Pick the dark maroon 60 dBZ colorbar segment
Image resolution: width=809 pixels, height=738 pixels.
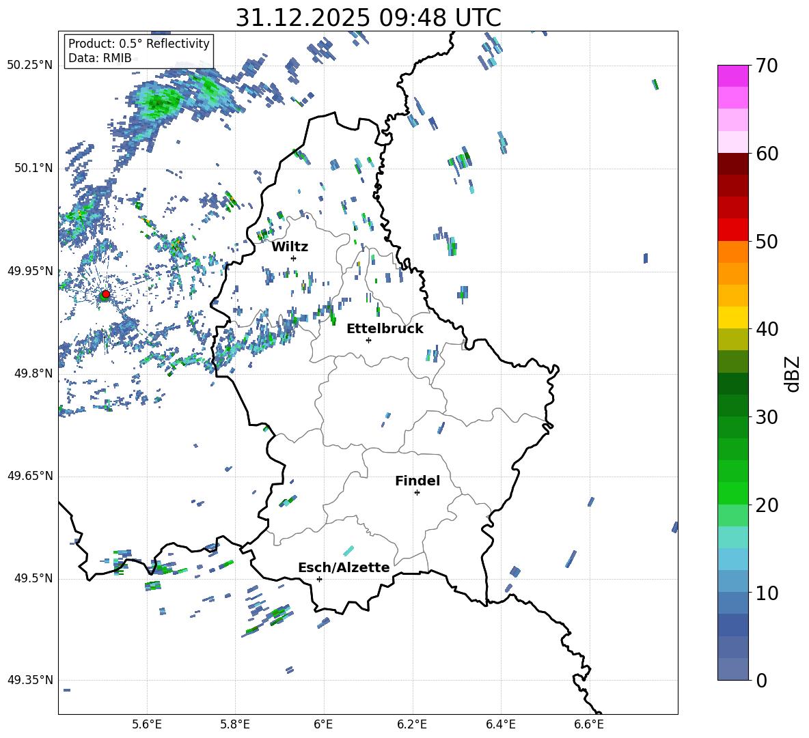coord(733,164)
